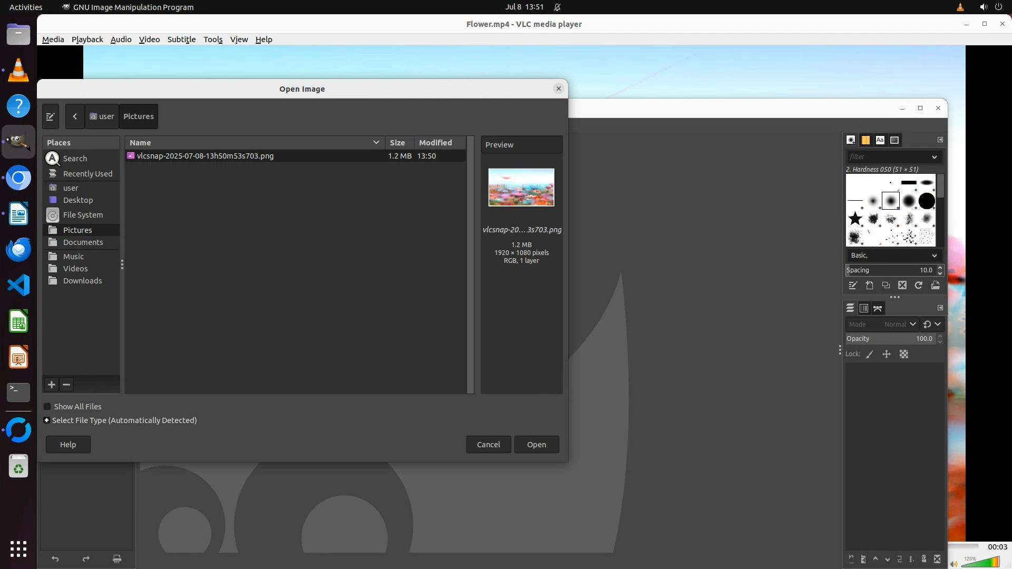Viewport: 1012px width, 569px height.
Task: Enable the Show All Files checkbox
Action: click(x=47, y=407)
